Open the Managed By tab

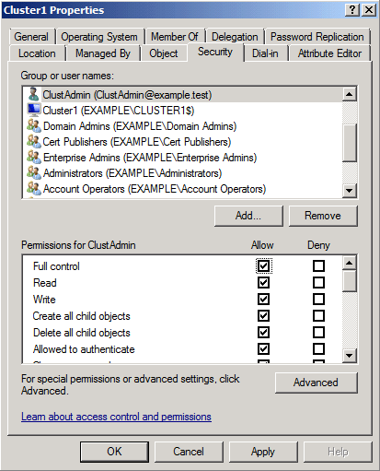[x=103, y=53]
